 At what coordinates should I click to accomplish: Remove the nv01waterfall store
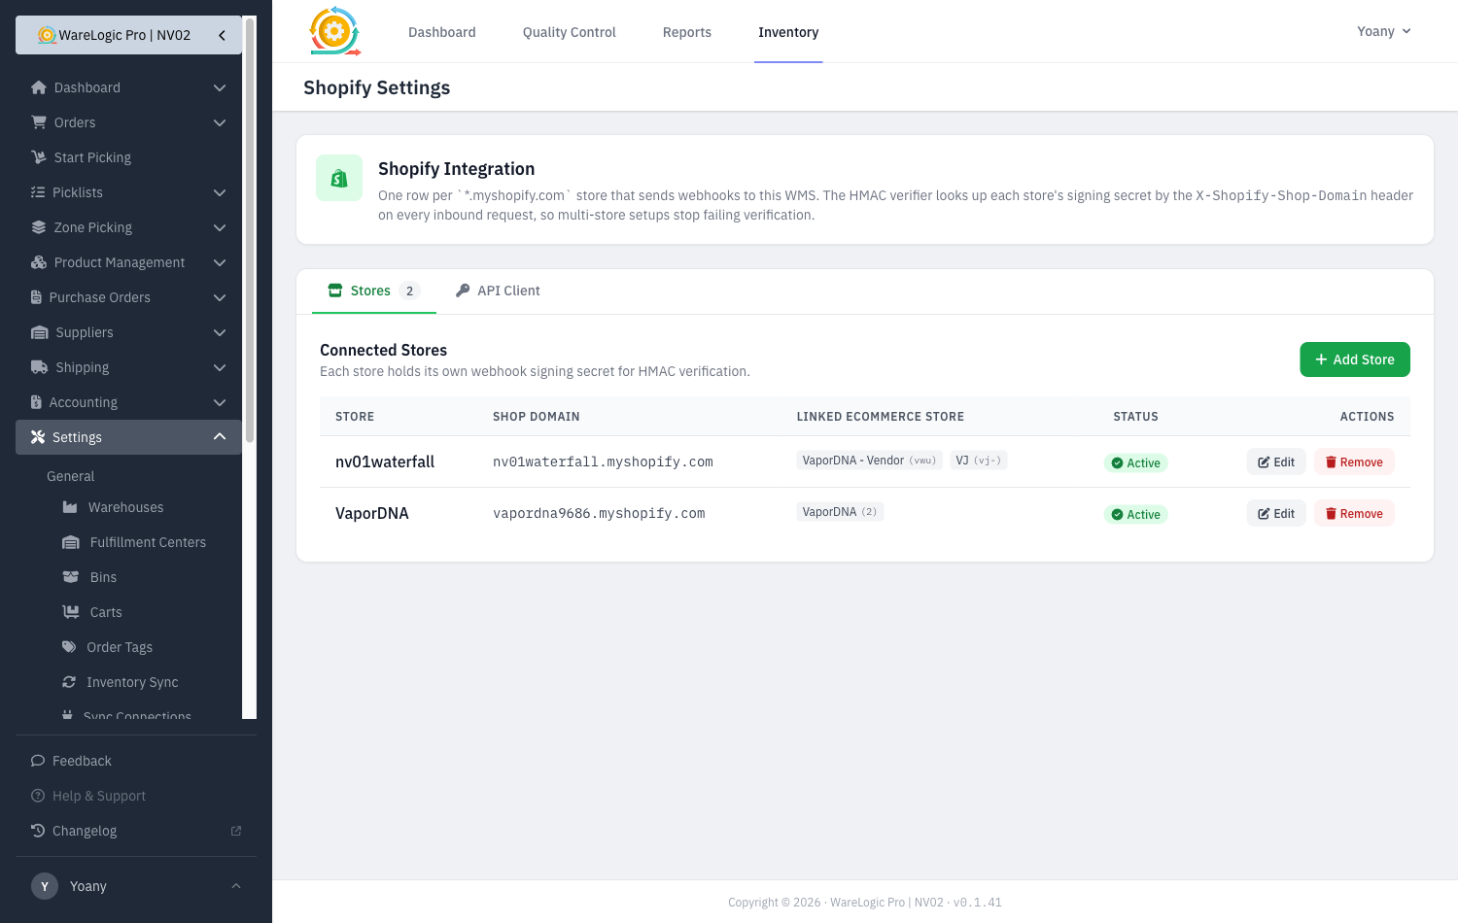[x=1354, y=462]
